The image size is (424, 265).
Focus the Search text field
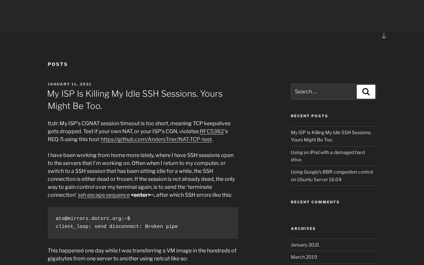[x=324, y=92]
